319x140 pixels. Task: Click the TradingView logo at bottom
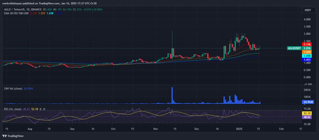pyautogui.click(x=13, y=136)
